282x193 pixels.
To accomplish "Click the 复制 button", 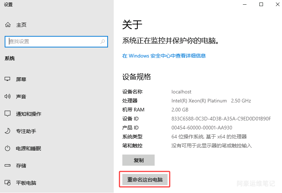I will (x=138, y=160).
